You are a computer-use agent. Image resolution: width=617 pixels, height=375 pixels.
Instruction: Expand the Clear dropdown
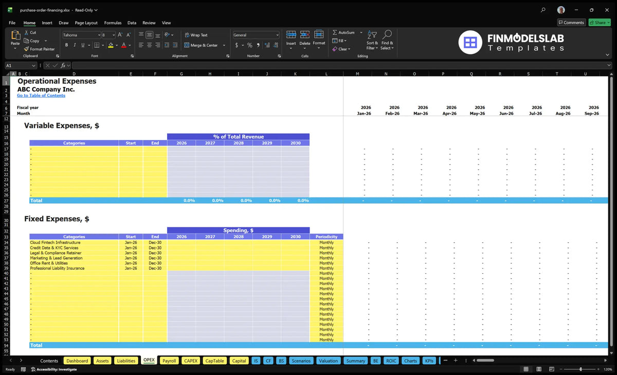349,49
